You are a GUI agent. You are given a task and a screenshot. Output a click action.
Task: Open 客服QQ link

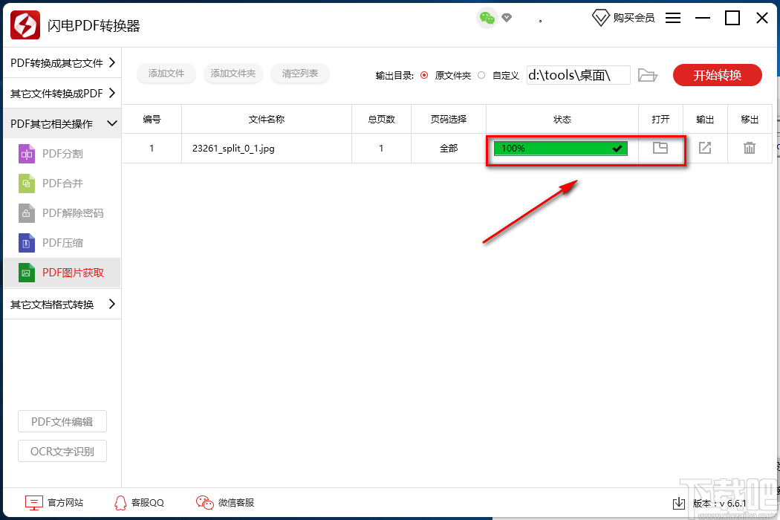147,503
